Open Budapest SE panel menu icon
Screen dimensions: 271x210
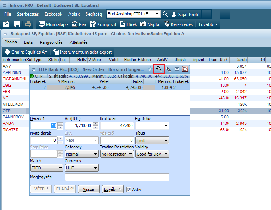point(5,34)
